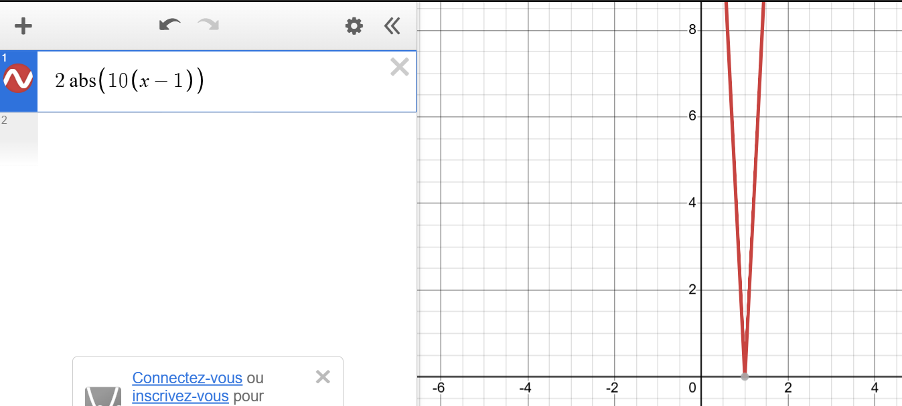Open the Connectez-vous link
The image size is (902, 406).
point(187,378)
